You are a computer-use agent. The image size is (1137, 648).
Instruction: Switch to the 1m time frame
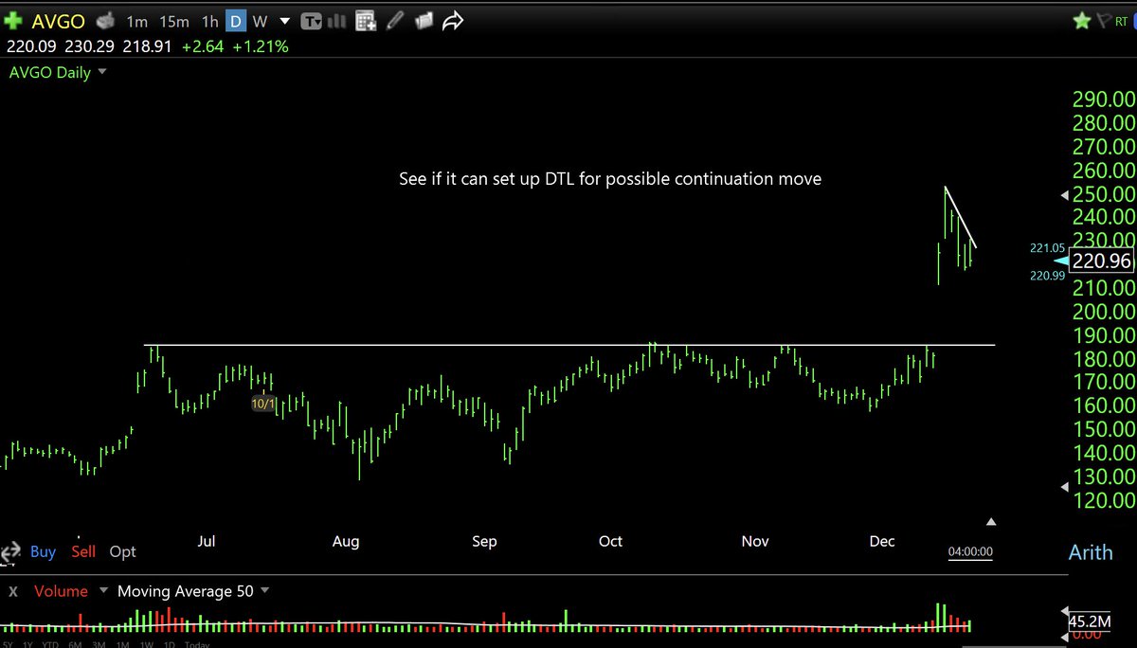[x=136, y=21]
